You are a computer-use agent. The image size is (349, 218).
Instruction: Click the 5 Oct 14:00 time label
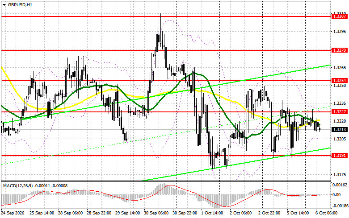tap(298, 213)
